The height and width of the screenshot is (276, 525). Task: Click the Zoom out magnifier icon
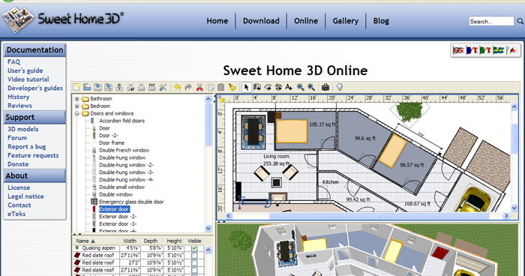[300, 88]
